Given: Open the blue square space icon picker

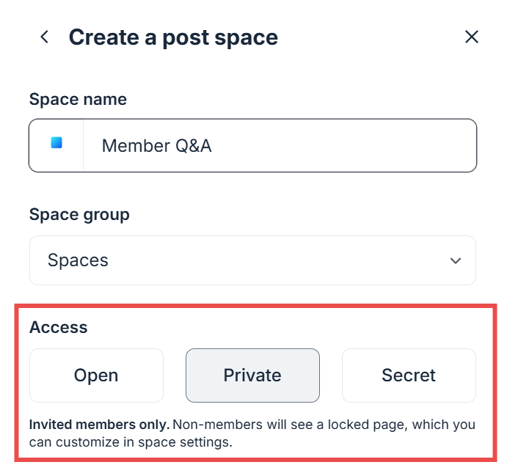Looking at the screenshot, I should [56, 145].
